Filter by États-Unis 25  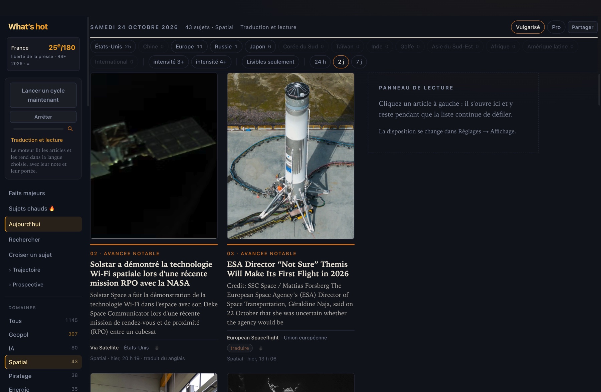113,46
